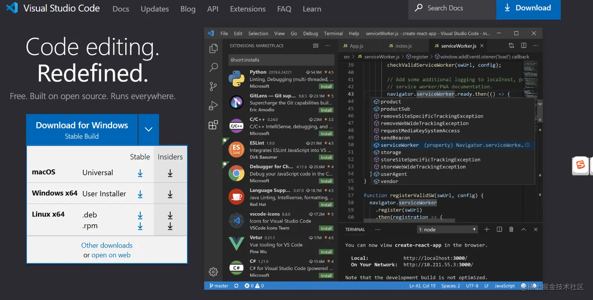
Task: Open the API page
Action: [213, 9]
